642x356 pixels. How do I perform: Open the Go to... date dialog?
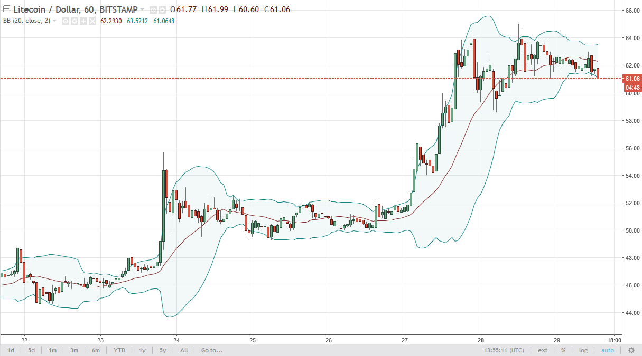click(x=211, y=350)
